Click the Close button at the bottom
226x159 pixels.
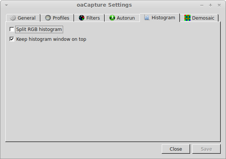click(176, 149)
